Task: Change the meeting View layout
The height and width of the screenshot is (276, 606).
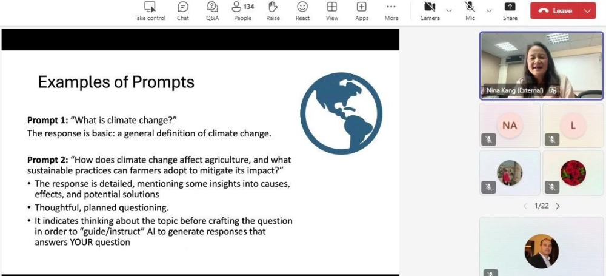Action: [x=332, y=7]
